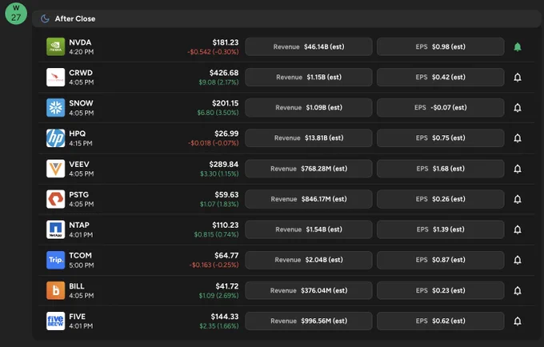Select the W 27 date circle
The image size is (544, 347).
click(x=16, y=13)
